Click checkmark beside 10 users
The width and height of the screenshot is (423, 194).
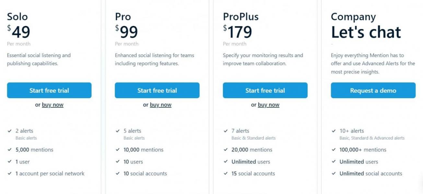[118, 162]
